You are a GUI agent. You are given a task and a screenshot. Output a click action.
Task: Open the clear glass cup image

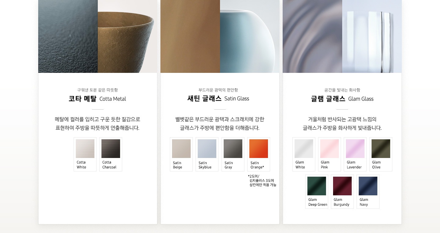pyautogui.click(x=372, y=36)
